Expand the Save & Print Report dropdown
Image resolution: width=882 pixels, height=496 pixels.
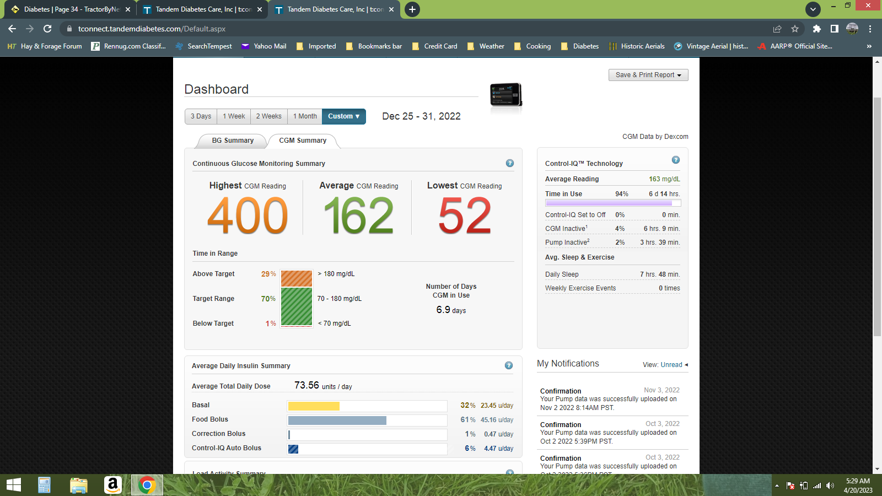pos(648,75)
